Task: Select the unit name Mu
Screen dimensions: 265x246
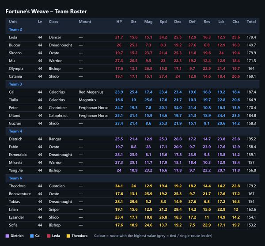Action: tap(12, 61)
